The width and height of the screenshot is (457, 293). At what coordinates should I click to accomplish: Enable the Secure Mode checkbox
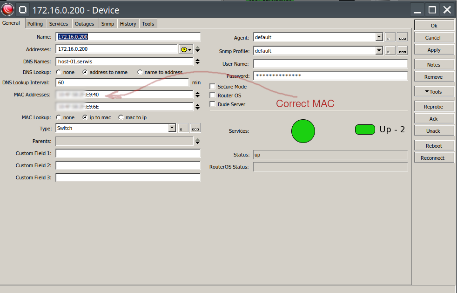(212, 86)
